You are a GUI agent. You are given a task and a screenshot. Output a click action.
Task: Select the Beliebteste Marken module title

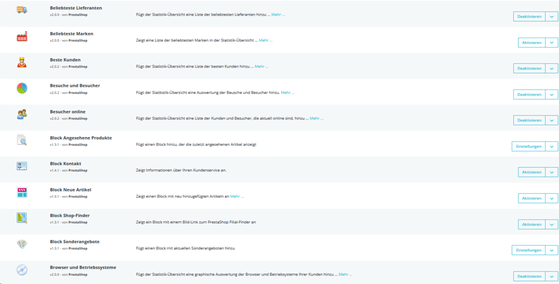[72, 34]
